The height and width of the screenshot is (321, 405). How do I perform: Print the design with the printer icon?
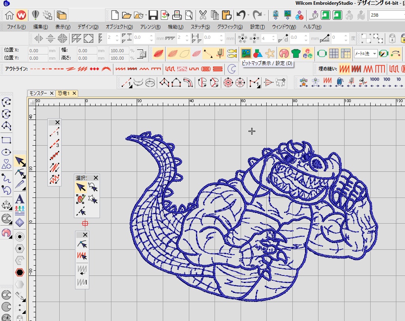(x=177, y=15)
